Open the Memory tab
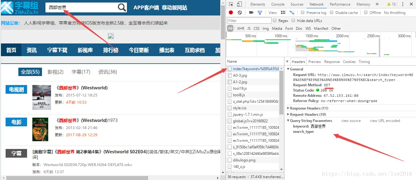416x180 pixels. 363,4
